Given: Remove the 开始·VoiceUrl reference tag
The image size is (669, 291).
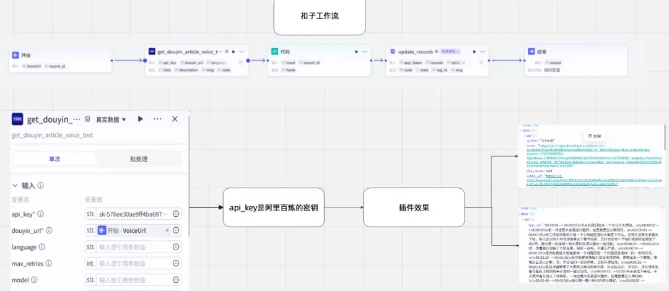Looking at the screenshot, I should [x=167, y=230].
